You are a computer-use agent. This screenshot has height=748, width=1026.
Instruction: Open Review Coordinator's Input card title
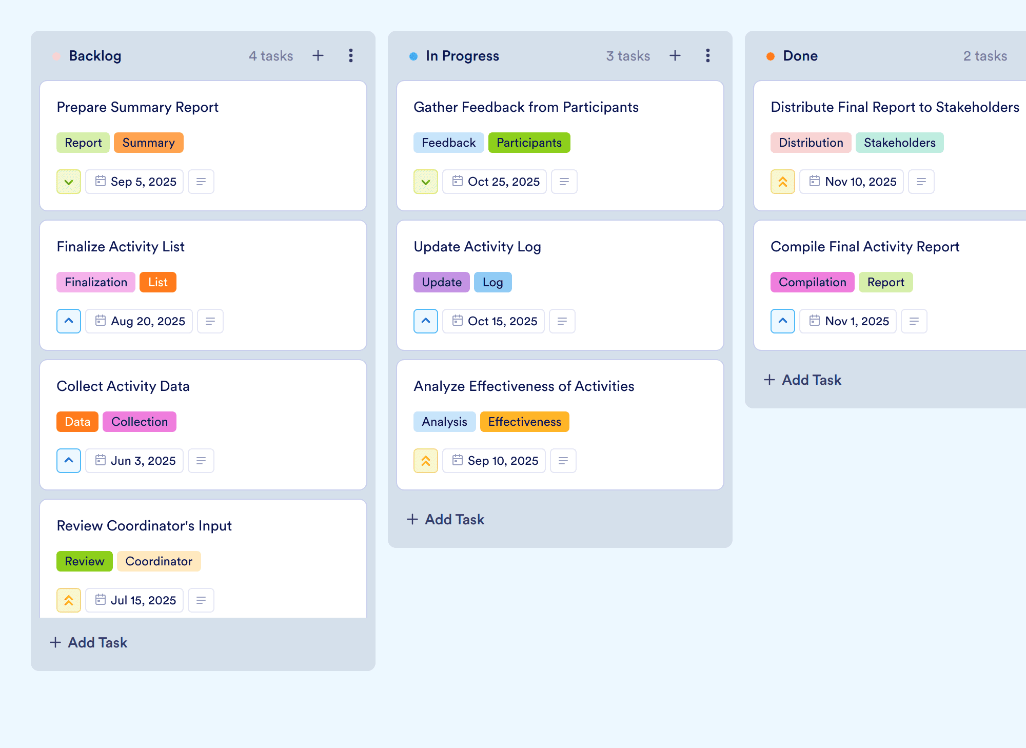pos(144,525)
